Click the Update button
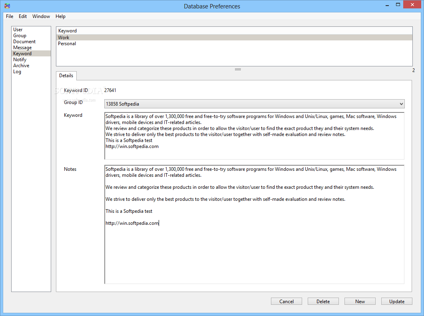Screen dimensions: 424x316 pos(397,301)
